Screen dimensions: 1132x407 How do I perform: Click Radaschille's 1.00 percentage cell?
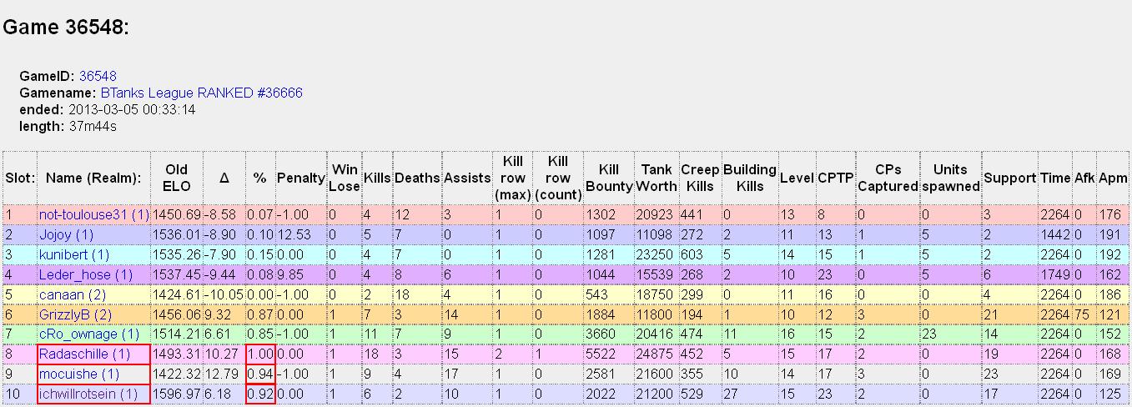point(260,354)
